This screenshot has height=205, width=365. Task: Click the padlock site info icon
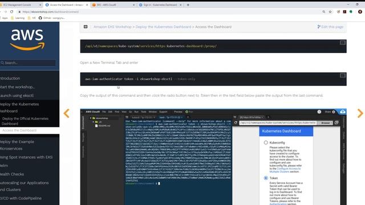coord(19,11)
